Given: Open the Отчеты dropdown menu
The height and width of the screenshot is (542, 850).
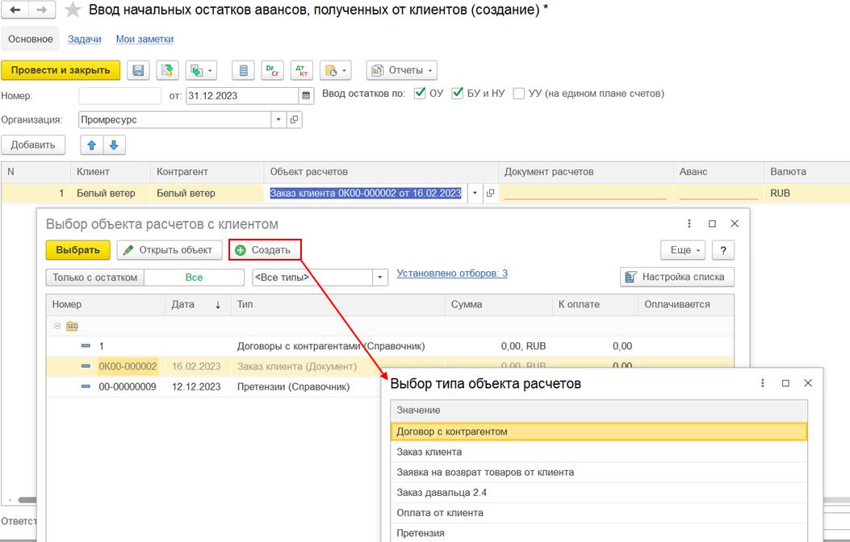Looking at the screenshot, I should 402,70.
